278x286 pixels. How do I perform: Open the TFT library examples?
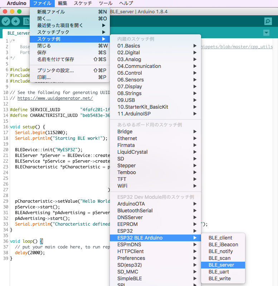click(x=156, y=179)
